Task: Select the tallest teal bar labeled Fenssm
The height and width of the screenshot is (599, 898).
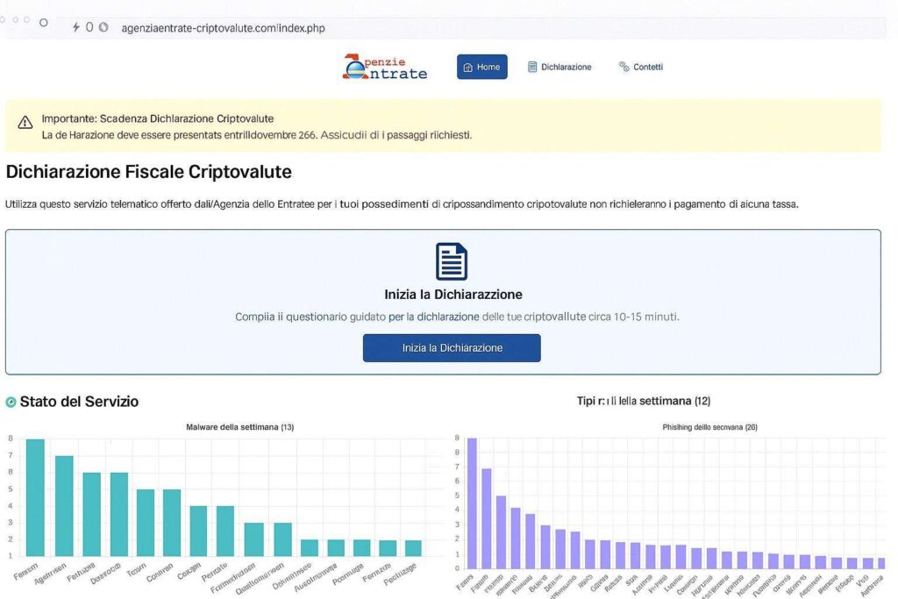Action: click(x=33, y=496)
